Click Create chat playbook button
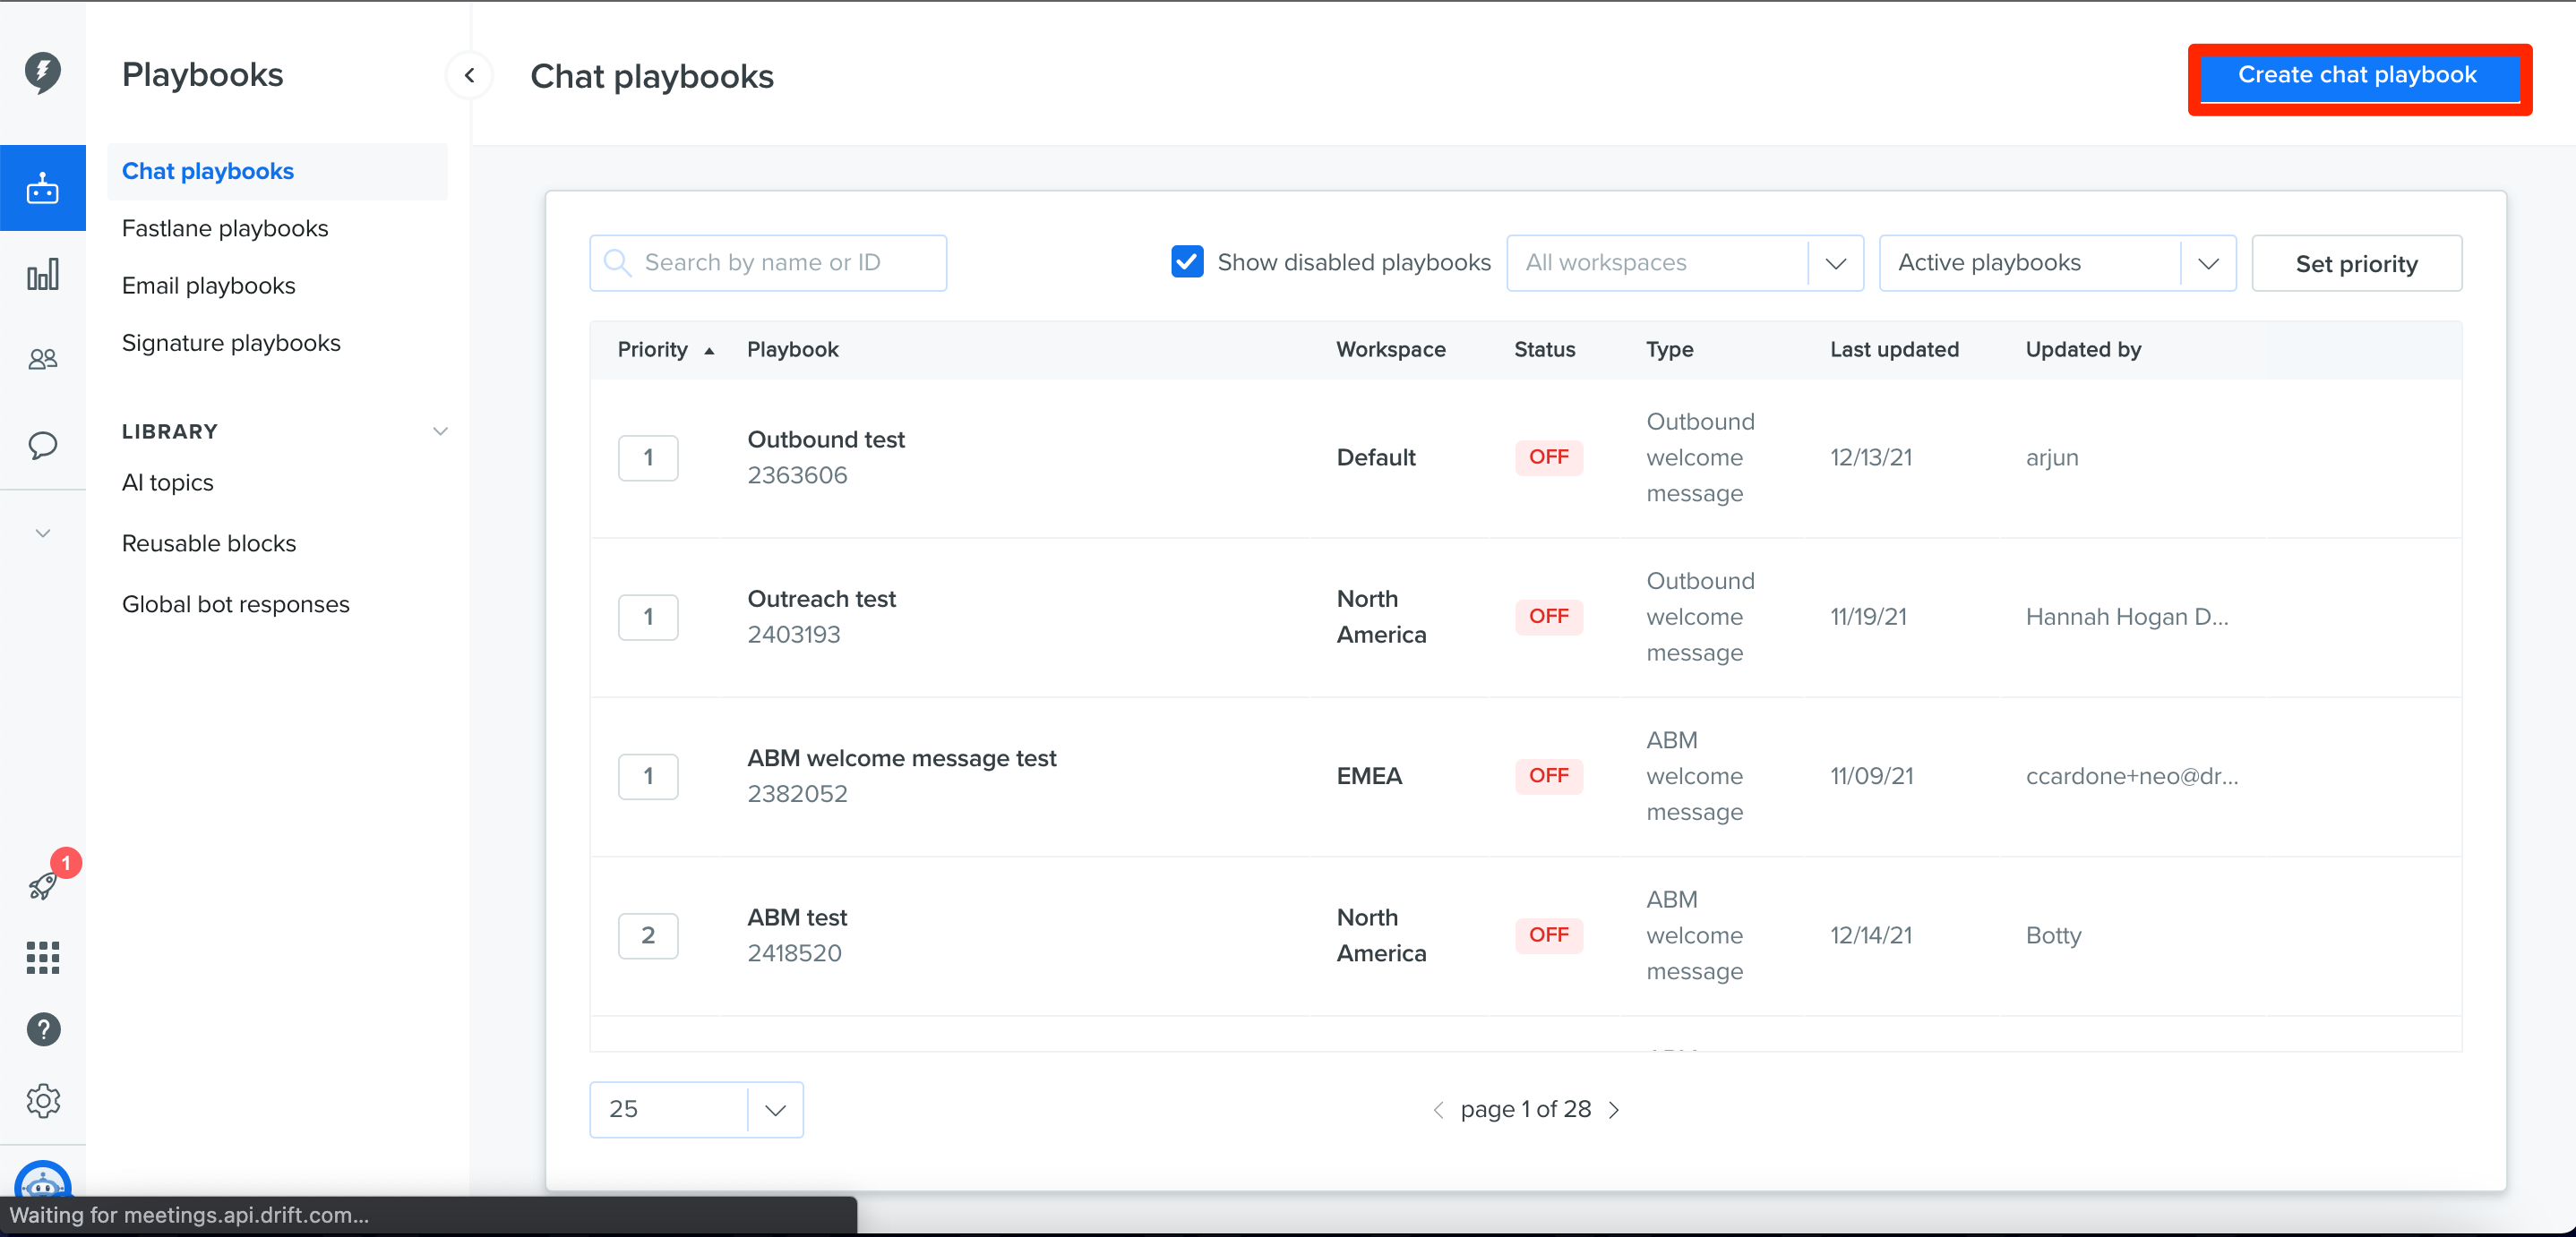This screenshot has width=2576, height=1237. (x=2358, y=76)
